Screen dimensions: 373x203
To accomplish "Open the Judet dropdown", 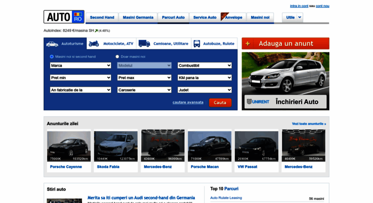I will click(205, 90).
